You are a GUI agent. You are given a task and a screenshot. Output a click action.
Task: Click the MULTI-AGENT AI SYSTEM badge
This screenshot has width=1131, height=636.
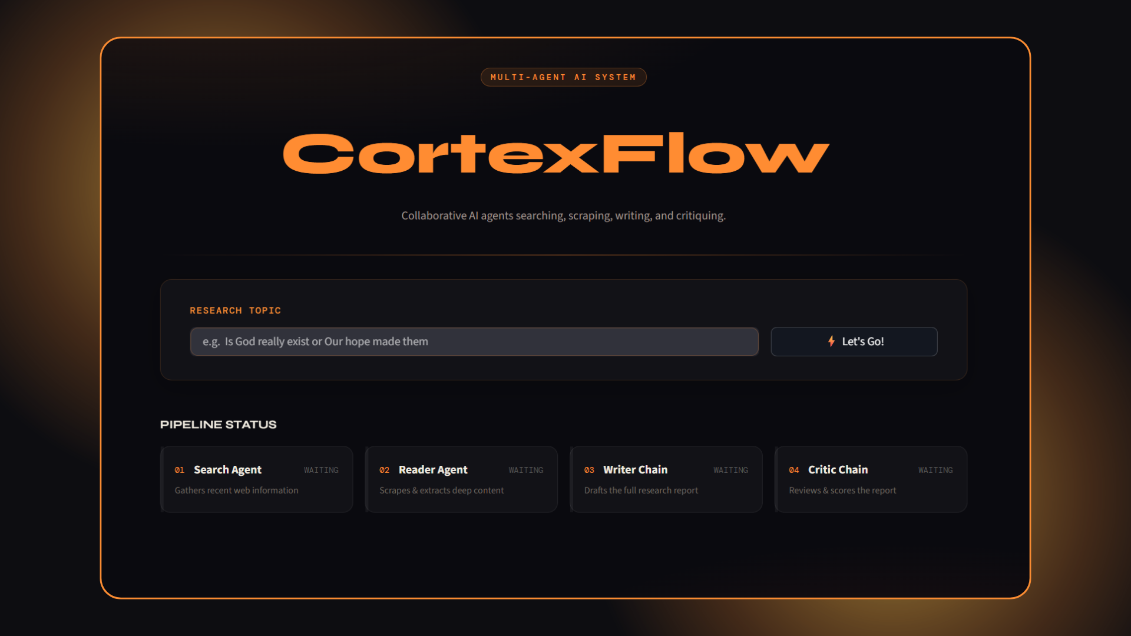[x=564, y=77]
